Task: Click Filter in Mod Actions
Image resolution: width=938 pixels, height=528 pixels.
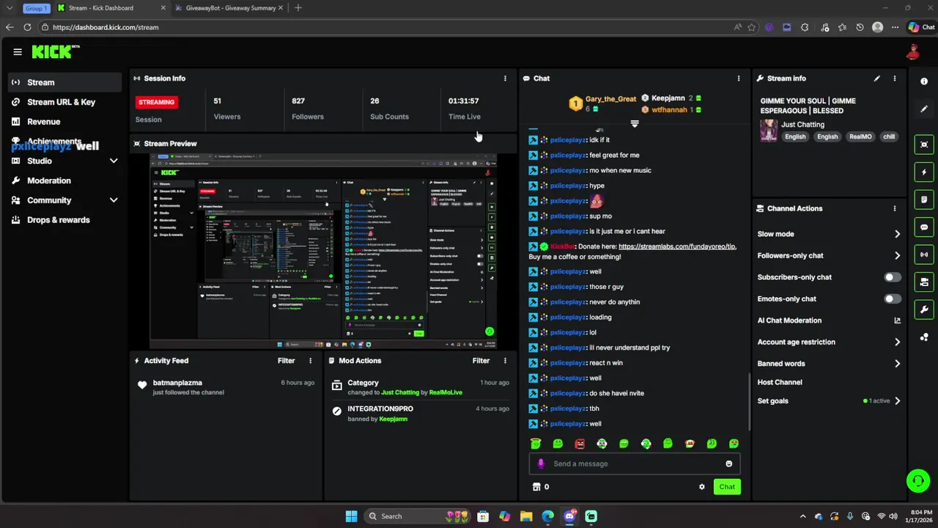Action: click(481, 361)
